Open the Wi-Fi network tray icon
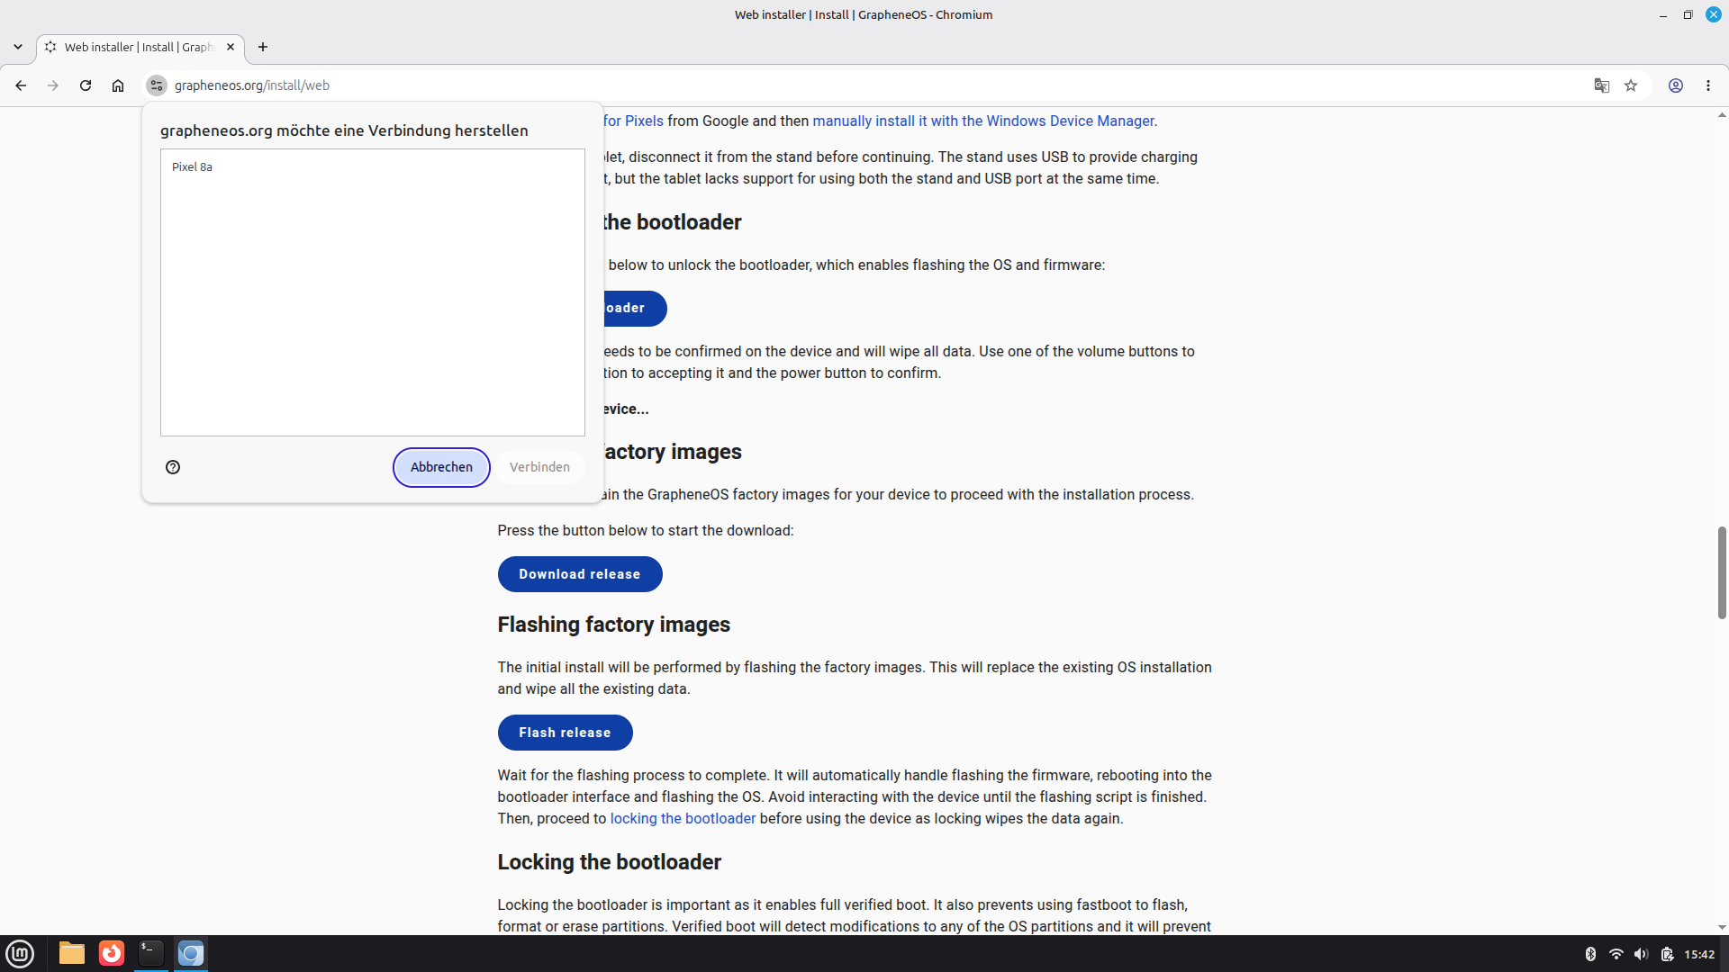The height and width of the screenshot is (972, 1729). point(1616,955)
